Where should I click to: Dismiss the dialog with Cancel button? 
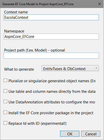tap(91, 134)
